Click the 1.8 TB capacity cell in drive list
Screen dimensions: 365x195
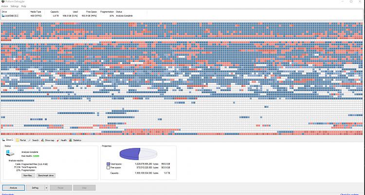tap(56, 16)
